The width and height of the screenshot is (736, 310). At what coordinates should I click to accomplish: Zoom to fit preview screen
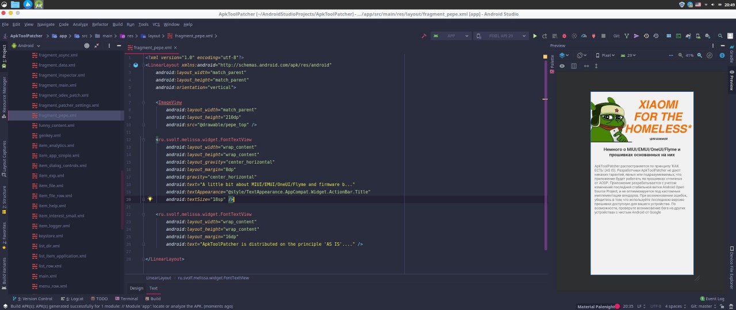(x=710, y=55)
